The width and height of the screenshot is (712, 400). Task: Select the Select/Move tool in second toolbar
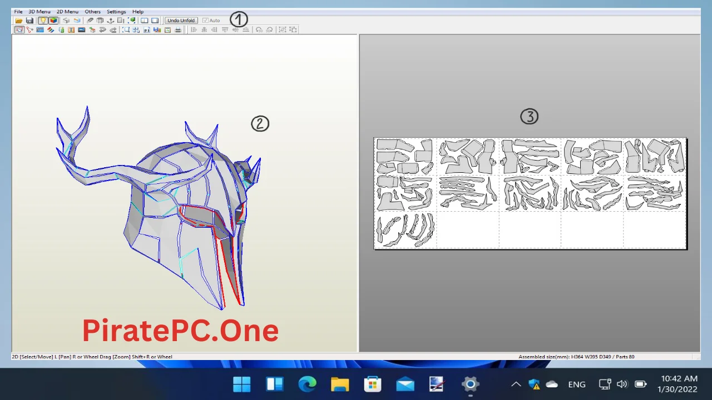pyautogui.click(x=19, y=30)
